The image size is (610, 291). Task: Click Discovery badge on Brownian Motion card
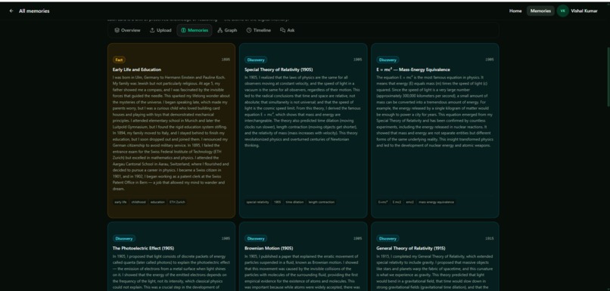coord(256,239)
